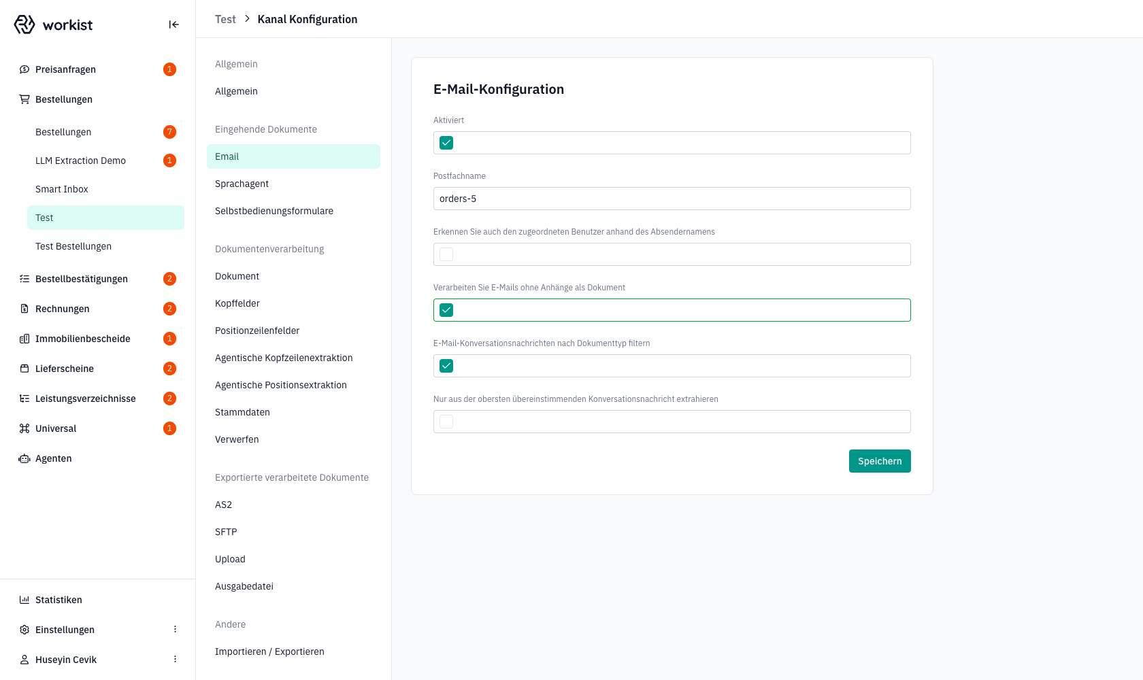Go to Immobilienbescheide
Screen dimensions: 1143x680
coord(97,339)
